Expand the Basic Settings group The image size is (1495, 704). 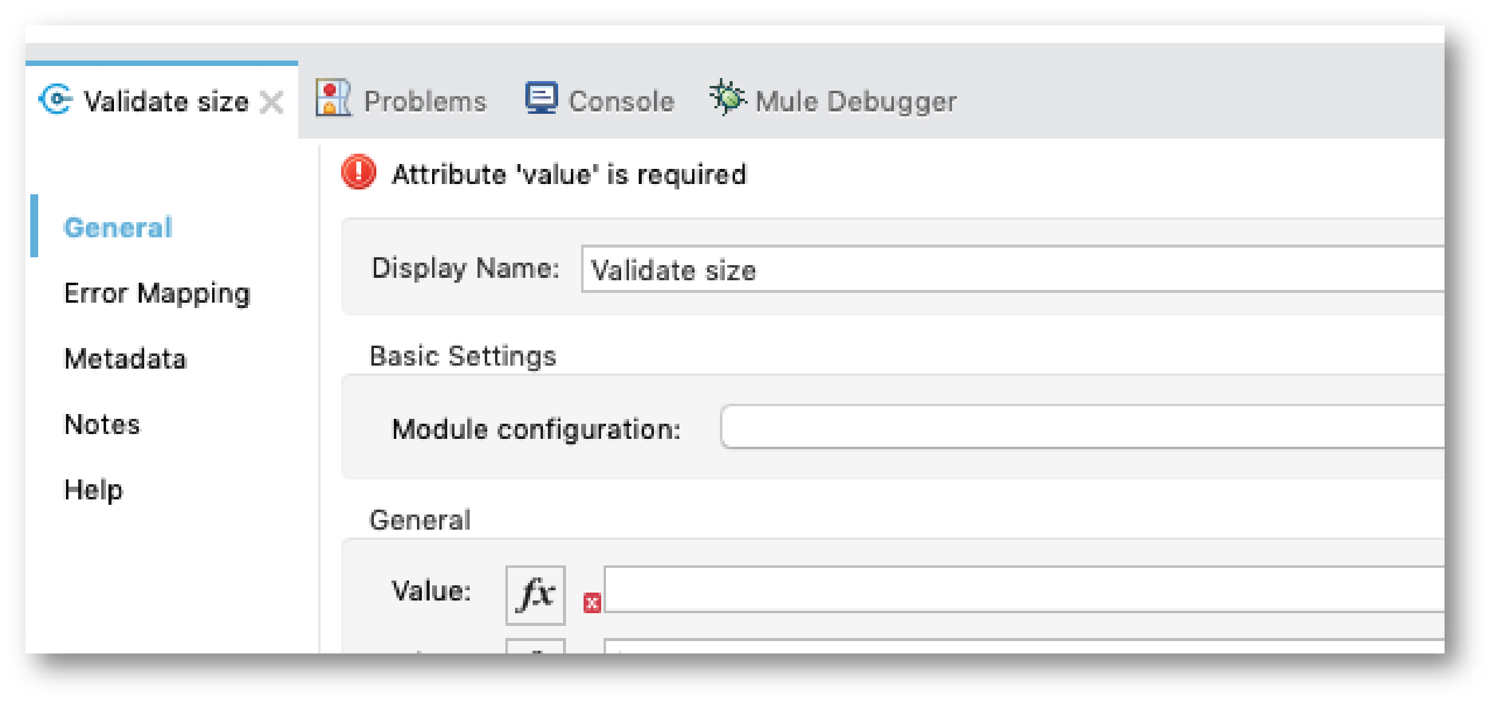(462, 356)
